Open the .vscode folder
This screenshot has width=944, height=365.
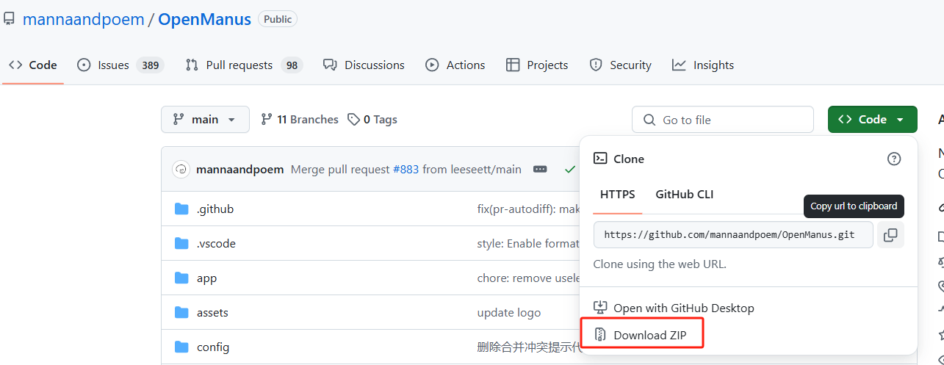pyautogui.click(x=216, y=244)
